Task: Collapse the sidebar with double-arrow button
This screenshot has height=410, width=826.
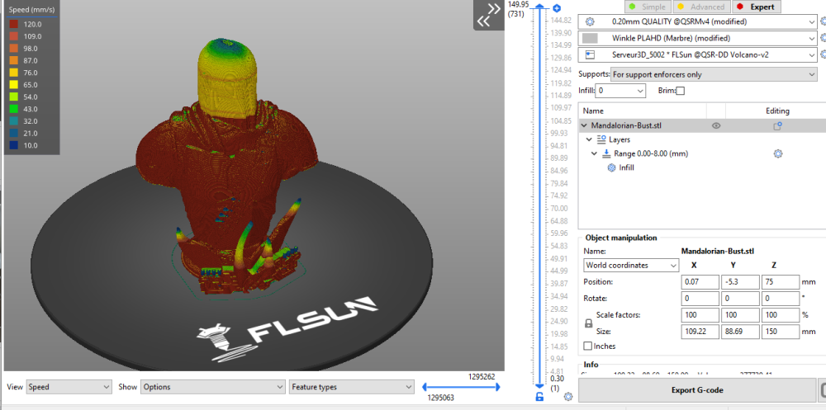Action: click(x=489, y=15)
